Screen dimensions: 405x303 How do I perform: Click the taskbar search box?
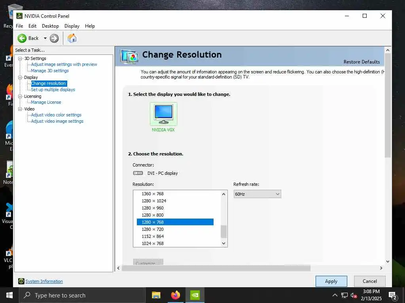pyautogui.click(x=82, y=295)
